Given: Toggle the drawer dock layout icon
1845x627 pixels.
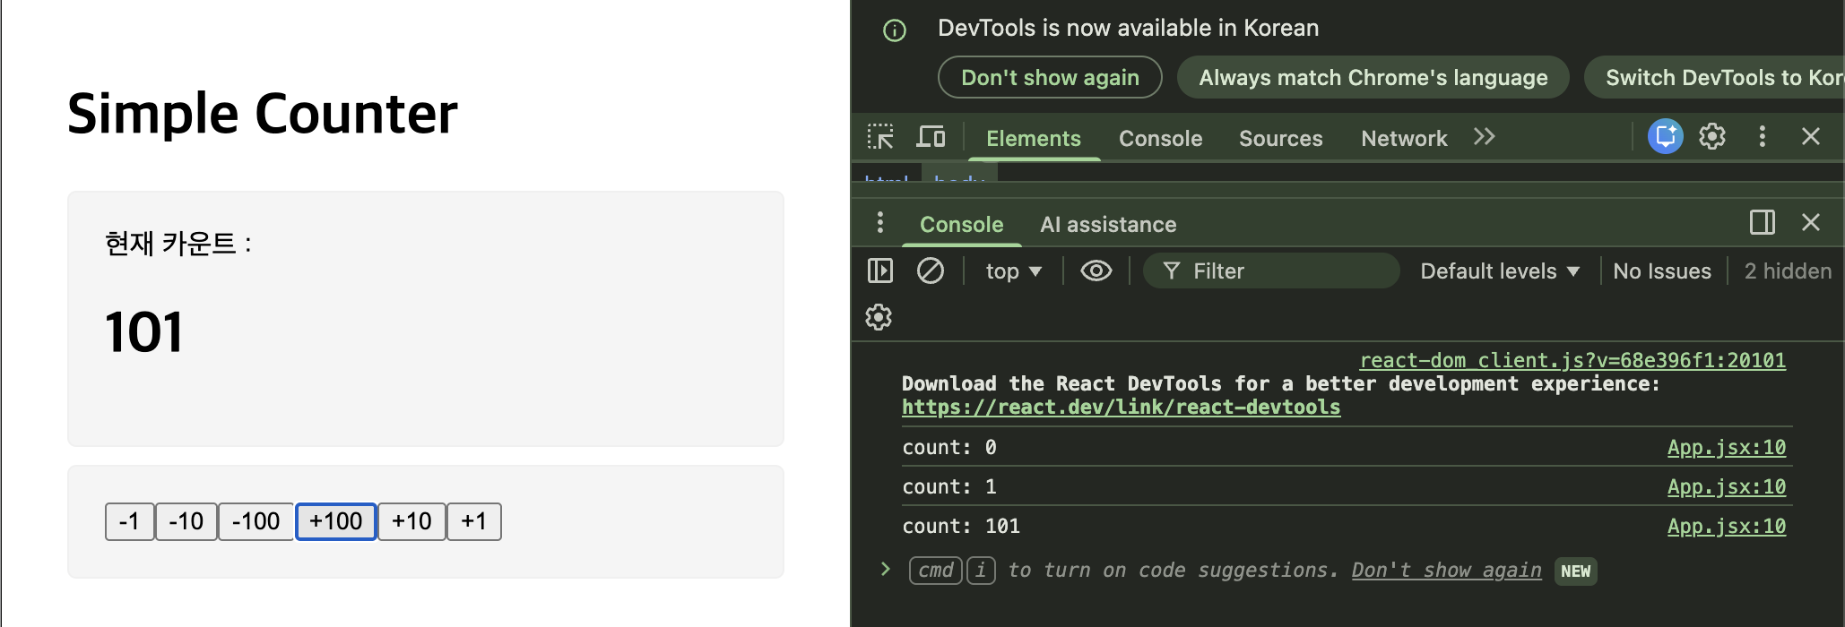Looking at the screenshot, I should tap(1762, 222).
